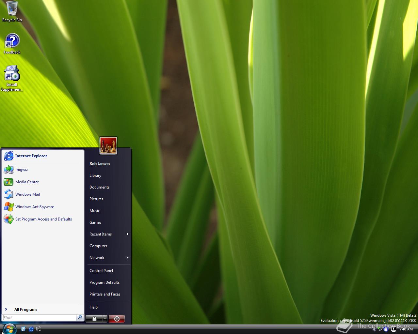
Task: Open shutdown options arrow next to lock
Action: point(105,319)
